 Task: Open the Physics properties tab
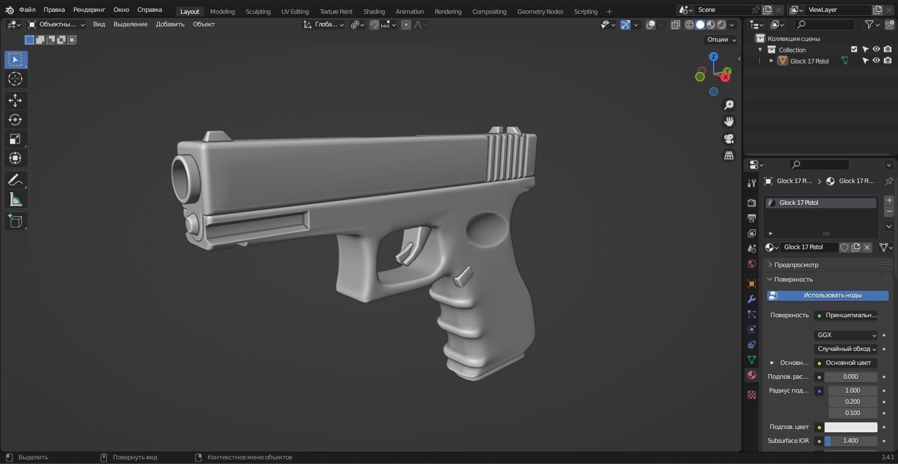tap(751, 329)
